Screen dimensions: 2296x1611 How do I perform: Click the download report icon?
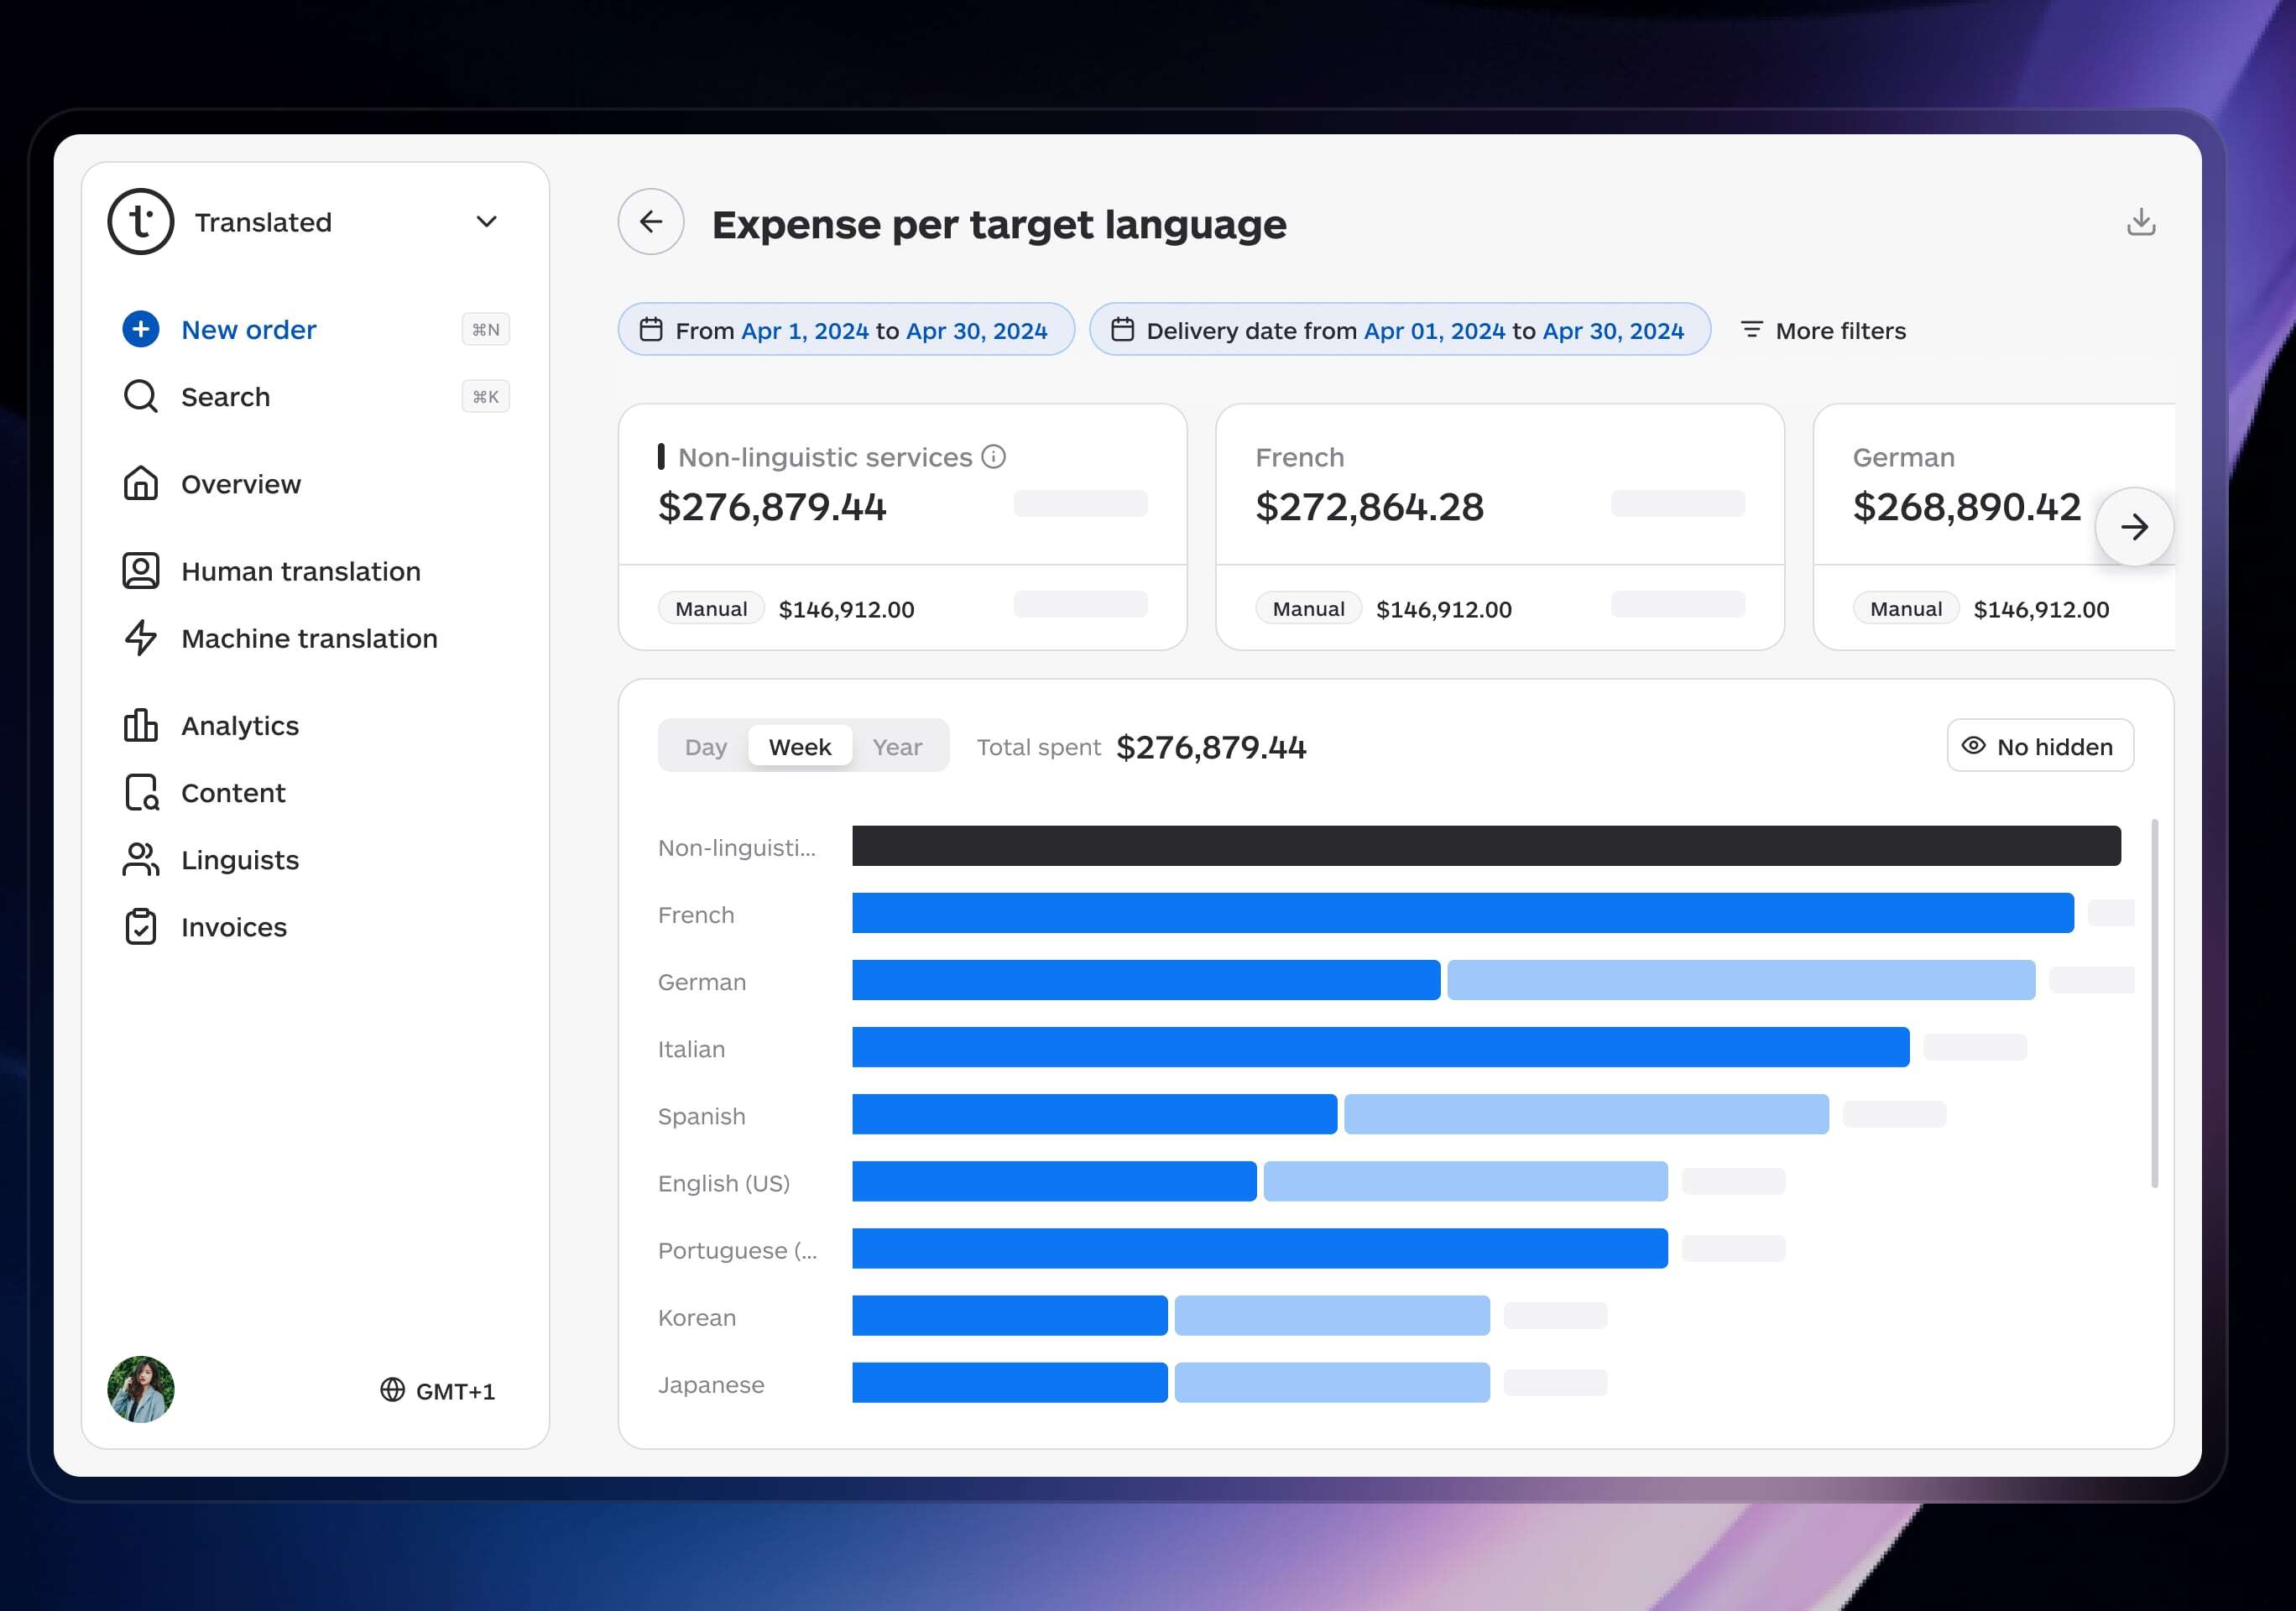pyautogui.click(x=2140, y=222)
